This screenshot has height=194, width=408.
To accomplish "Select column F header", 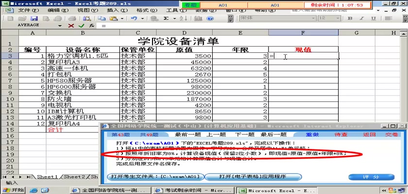I will click(x=303, y=32).
